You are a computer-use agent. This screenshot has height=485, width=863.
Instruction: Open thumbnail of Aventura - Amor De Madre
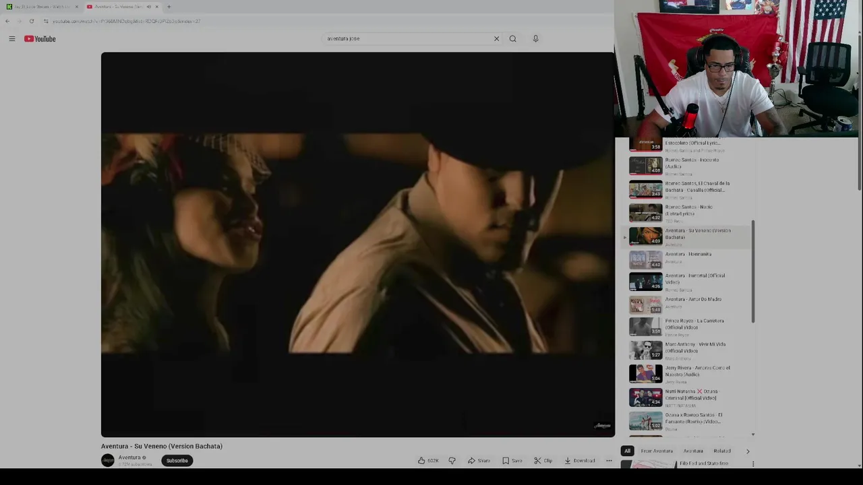point(646,305)
